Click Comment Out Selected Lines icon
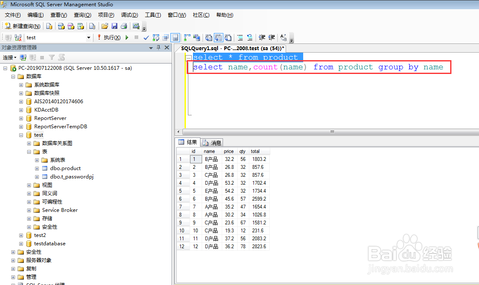 point(240,38)
